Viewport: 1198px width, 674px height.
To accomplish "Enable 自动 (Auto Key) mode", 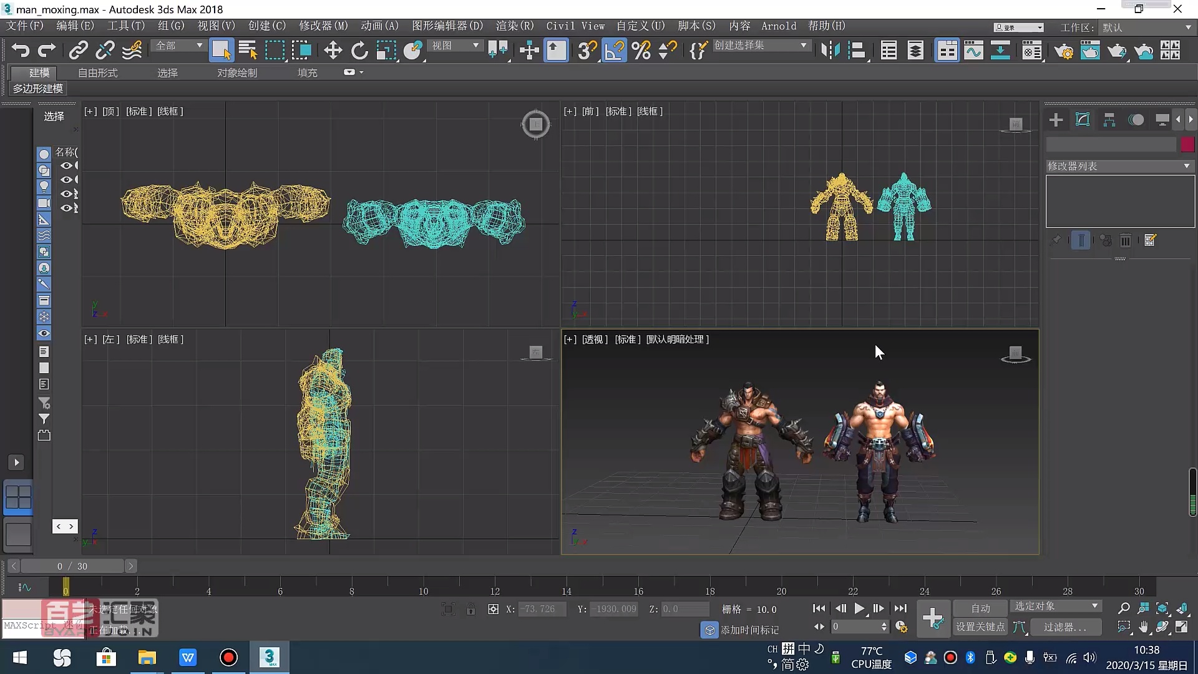I will [x=981, y=607].
